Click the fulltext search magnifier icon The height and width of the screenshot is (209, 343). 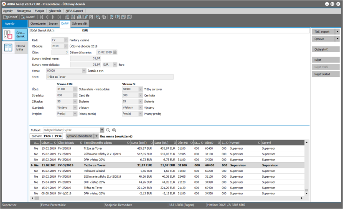coord(108,130)
